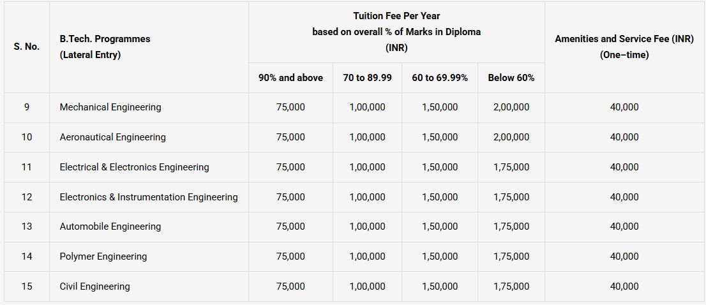Viewport: 706px width, 305px height.
Task: Click Polymer Engineering's 75,000 tuition fee
Action: tap(290, 257)
